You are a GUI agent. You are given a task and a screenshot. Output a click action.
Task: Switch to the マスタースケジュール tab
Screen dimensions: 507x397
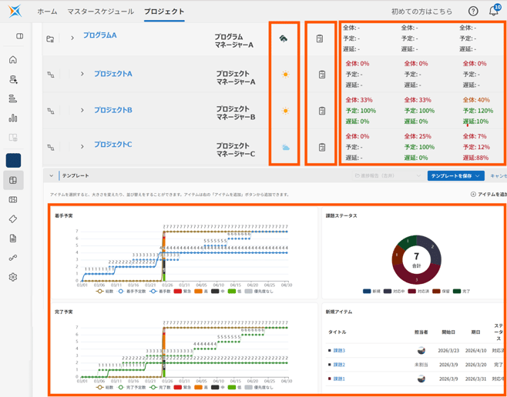click(x=100, y=12)
